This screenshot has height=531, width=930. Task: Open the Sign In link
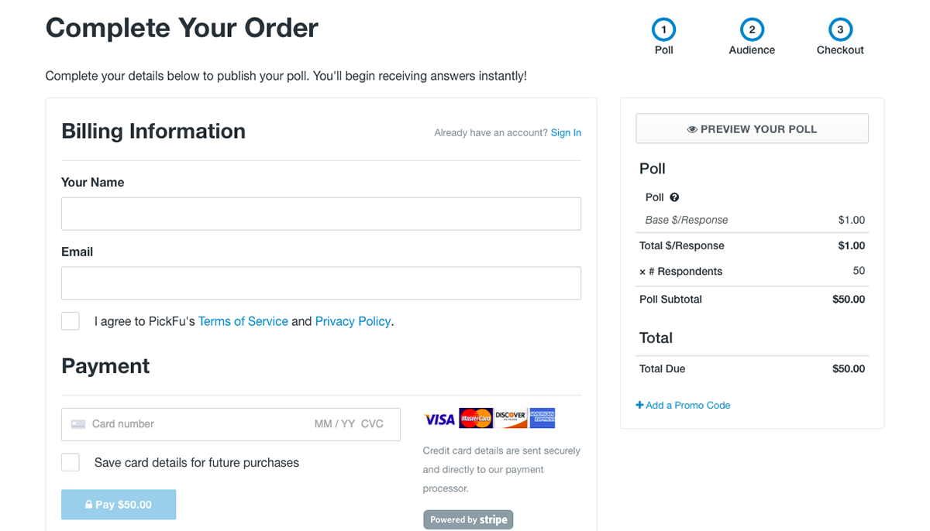566,133
